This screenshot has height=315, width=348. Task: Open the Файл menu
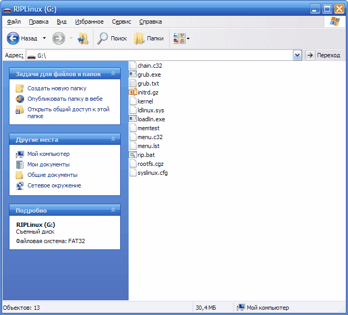14,22
